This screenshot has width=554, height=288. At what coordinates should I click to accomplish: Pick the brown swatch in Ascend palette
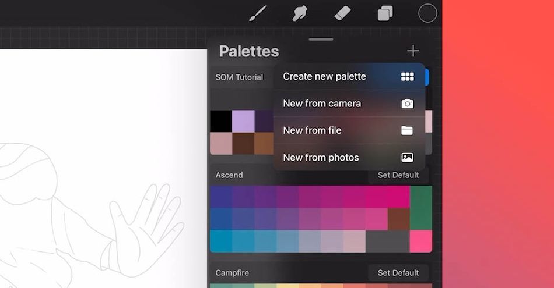[x=398, y=219]
